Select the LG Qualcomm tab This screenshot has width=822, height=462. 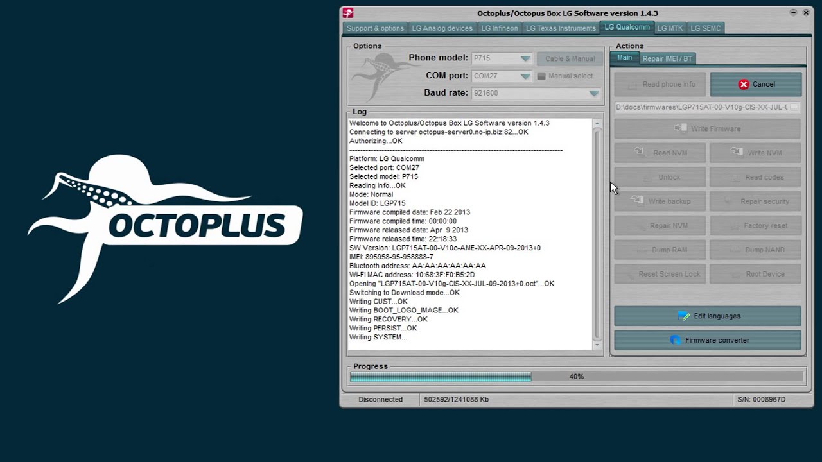[x=627, y=27]
